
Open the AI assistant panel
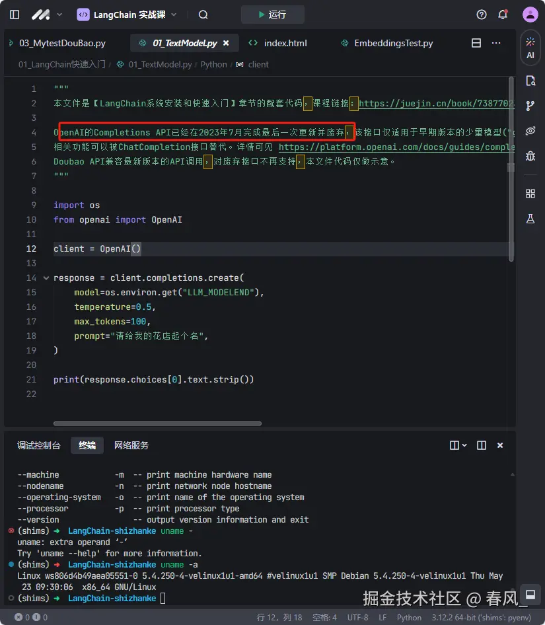coord(530,48)
